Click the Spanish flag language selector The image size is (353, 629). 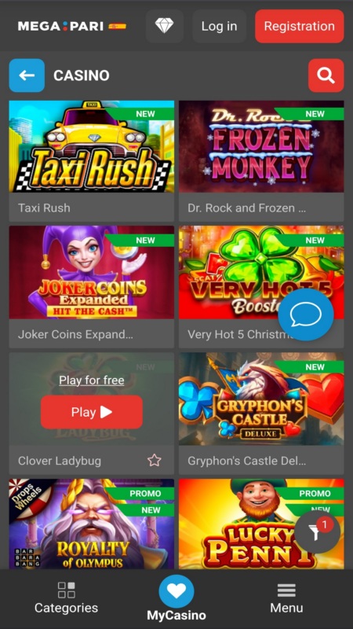point(117,27)
